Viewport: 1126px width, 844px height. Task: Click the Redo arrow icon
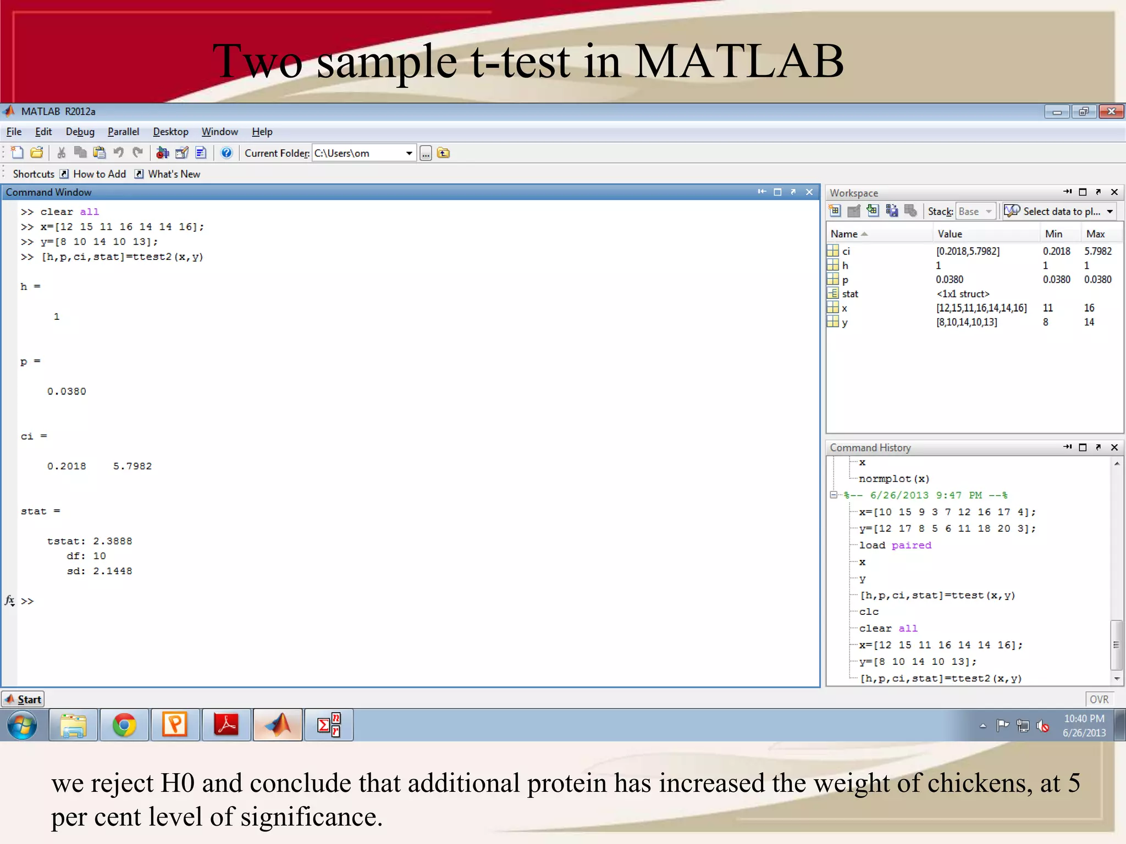click(137, 153)
